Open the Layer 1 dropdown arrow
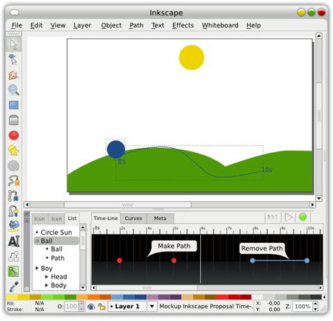This screenshot has width=333, height=321. pos(152,306)
